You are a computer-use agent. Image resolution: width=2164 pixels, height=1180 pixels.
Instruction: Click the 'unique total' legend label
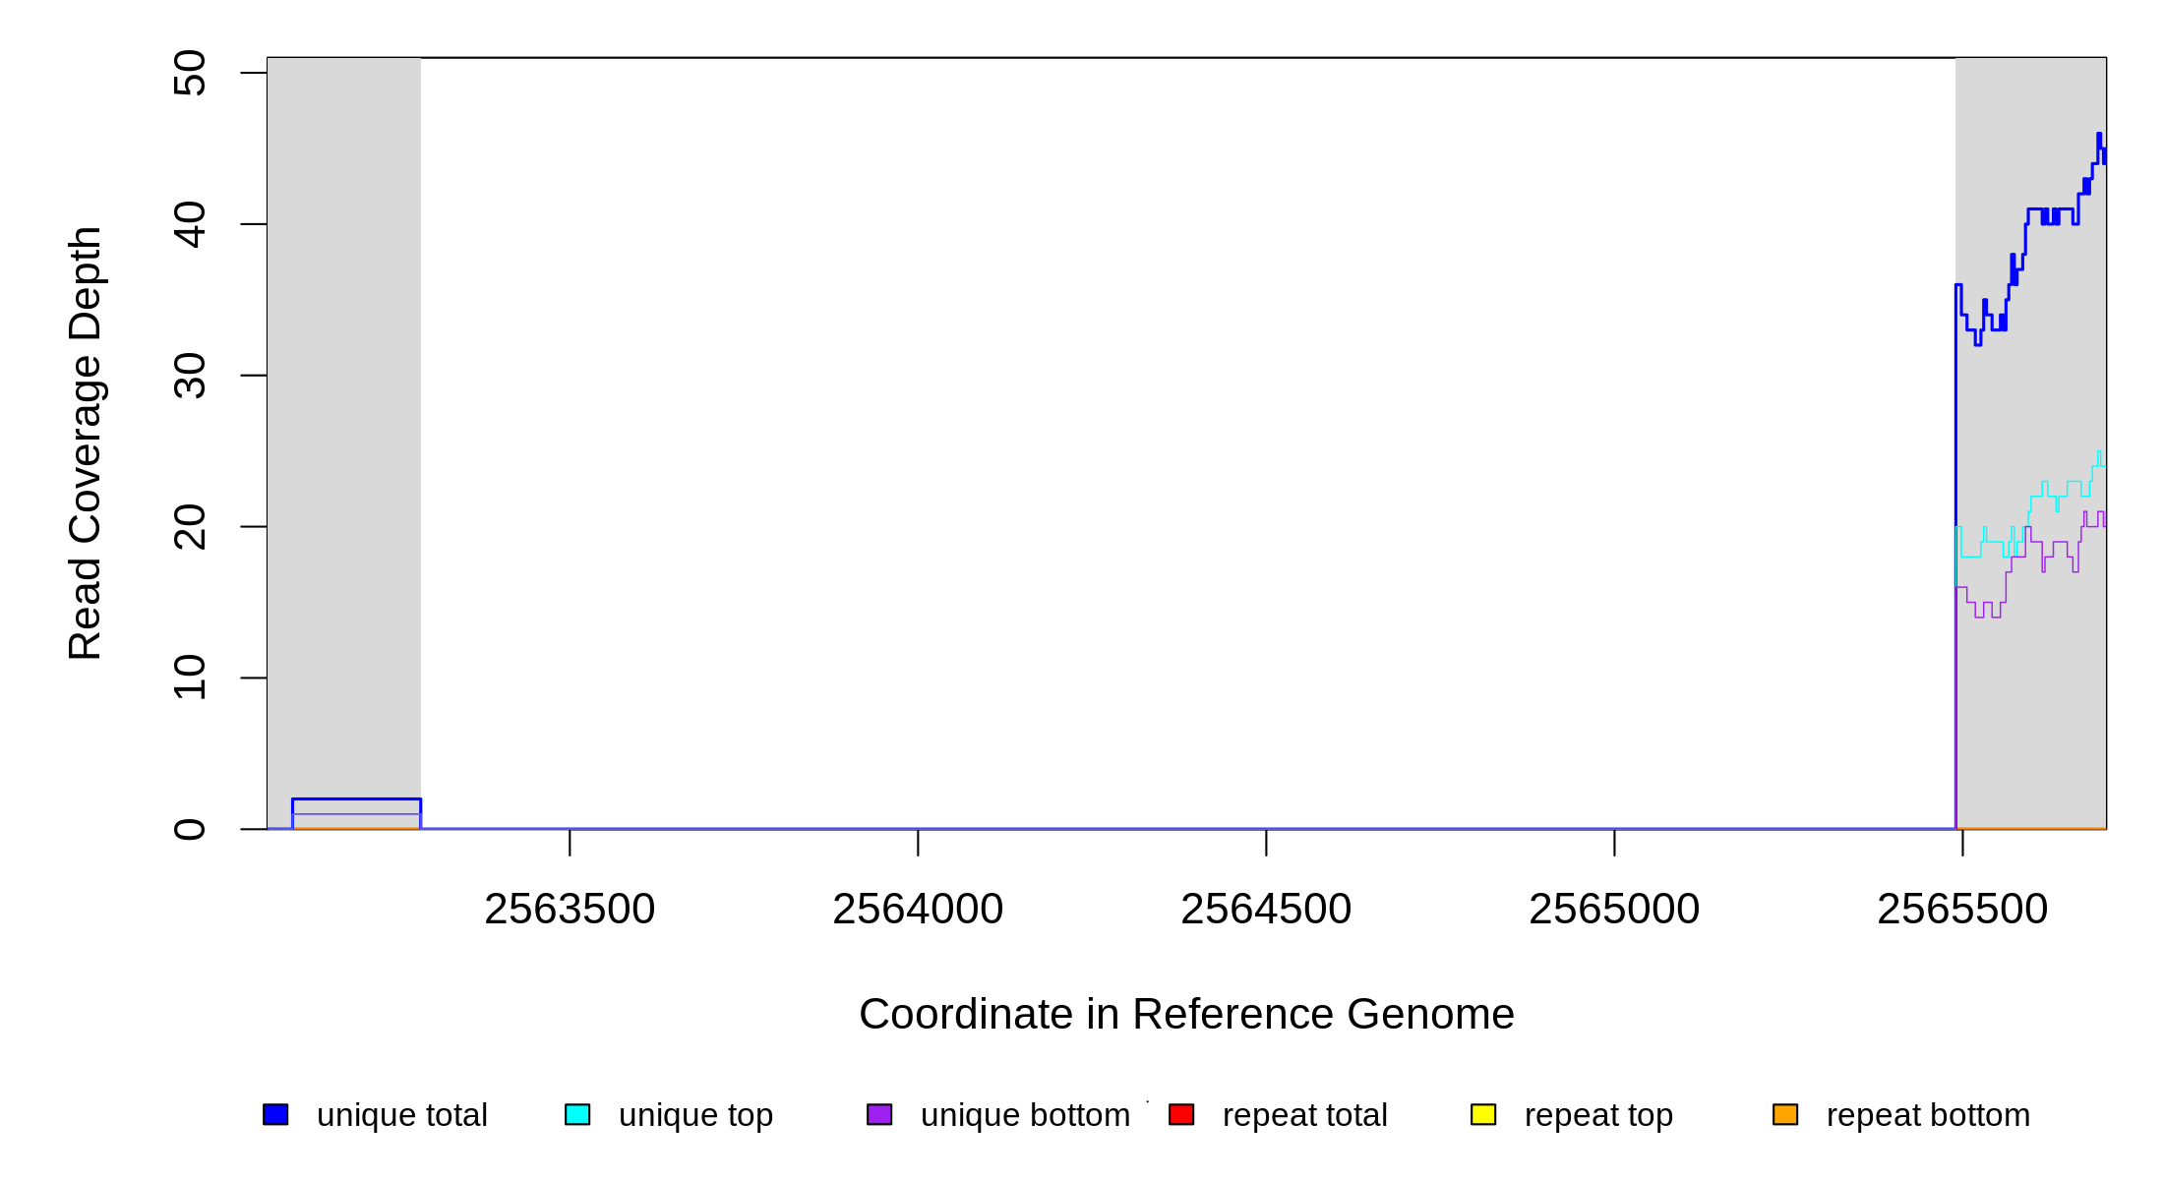point(401,1115)
